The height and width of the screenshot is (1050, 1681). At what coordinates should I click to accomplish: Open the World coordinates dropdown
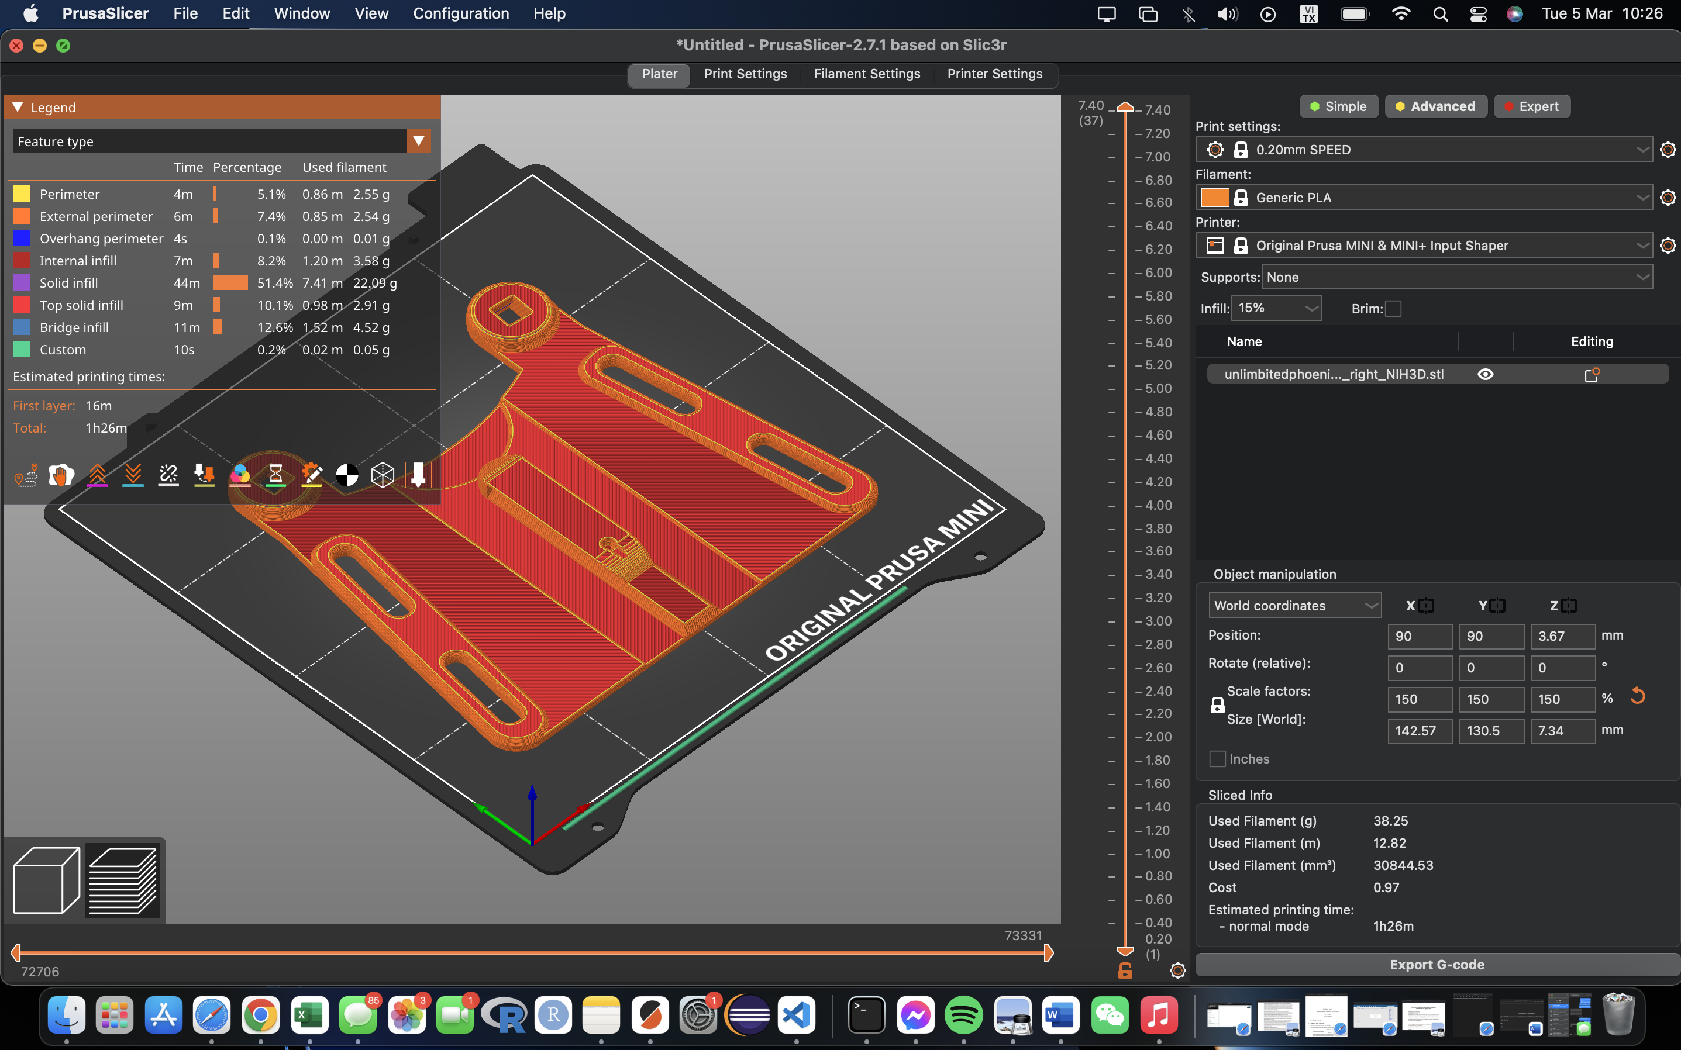[1295, 605]
